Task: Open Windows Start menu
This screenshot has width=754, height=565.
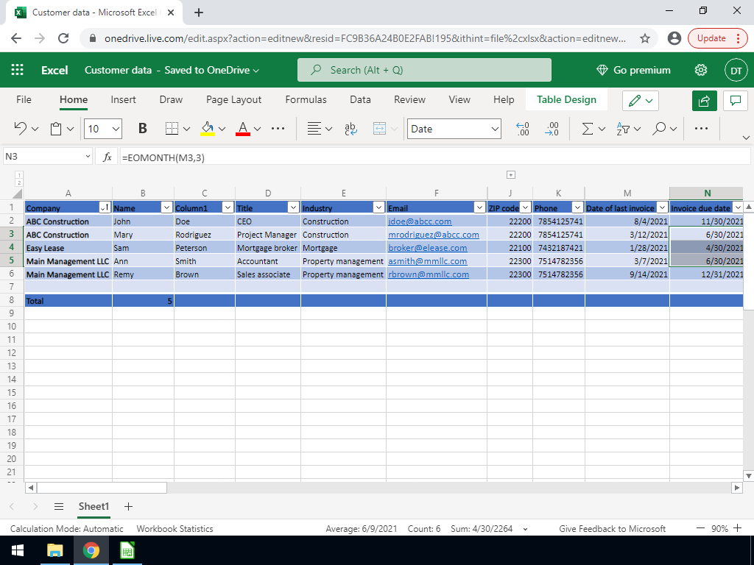Action: (18, 550)
